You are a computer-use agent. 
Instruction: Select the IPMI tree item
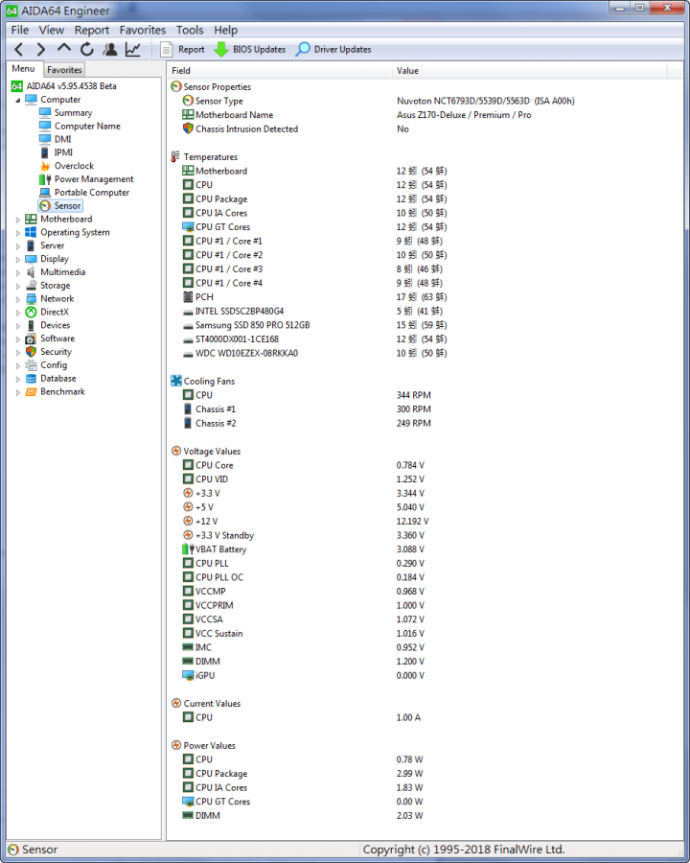63,152
